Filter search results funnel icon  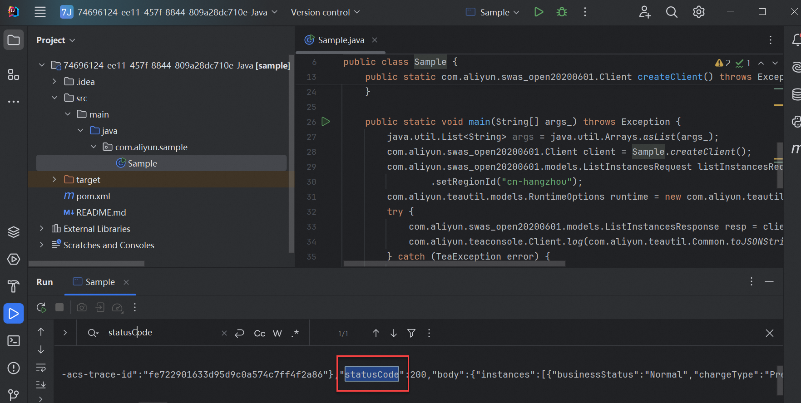point(411,333)
